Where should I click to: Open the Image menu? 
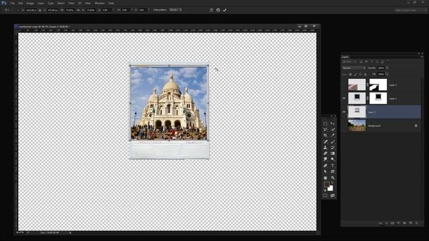point(30,3)
